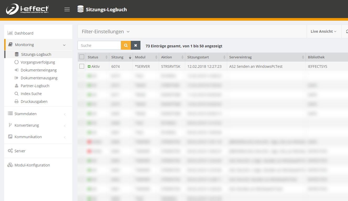Open Dashboard via its bar chart icon

10,33
